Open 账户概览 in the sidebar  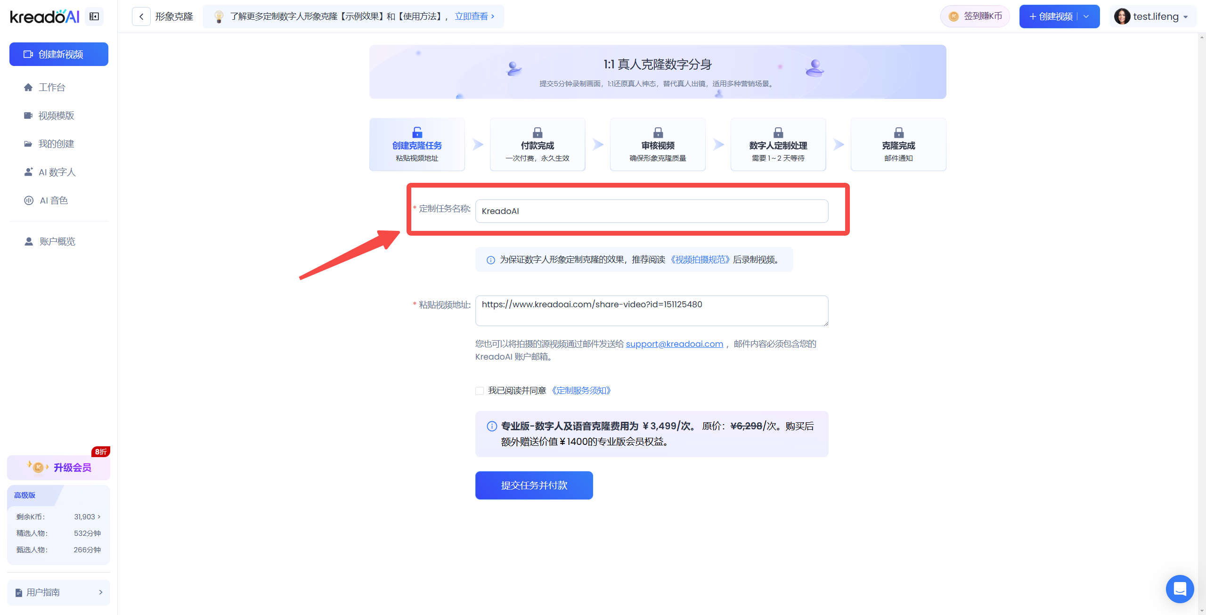coord(57,241)
